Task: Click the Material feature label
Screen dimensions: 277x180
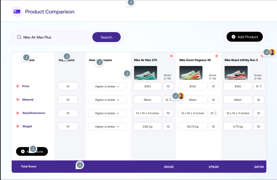Action: click(x=28, y=100)
